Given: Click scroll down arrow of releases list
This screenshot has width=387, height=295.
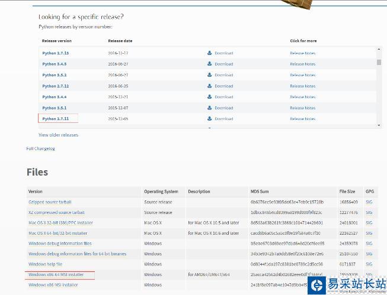Looking at the screenshot, I should click(x=379, y=125).
